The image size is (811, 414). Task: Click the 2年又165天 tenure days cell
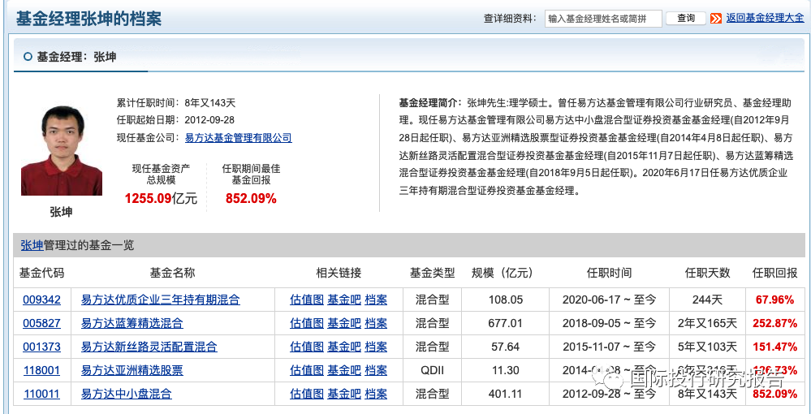(x=707, y=323)
